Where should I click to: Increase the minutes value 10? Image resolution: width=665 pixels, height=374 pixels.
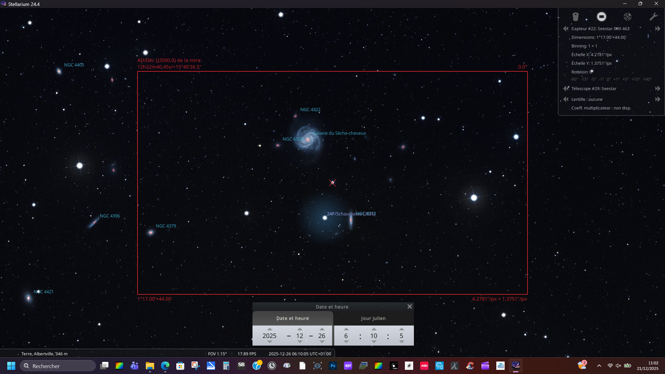(374, 329)
